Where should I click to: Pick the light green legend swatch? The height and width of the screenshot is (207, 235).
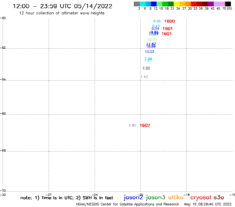click(x=159, y=4)
